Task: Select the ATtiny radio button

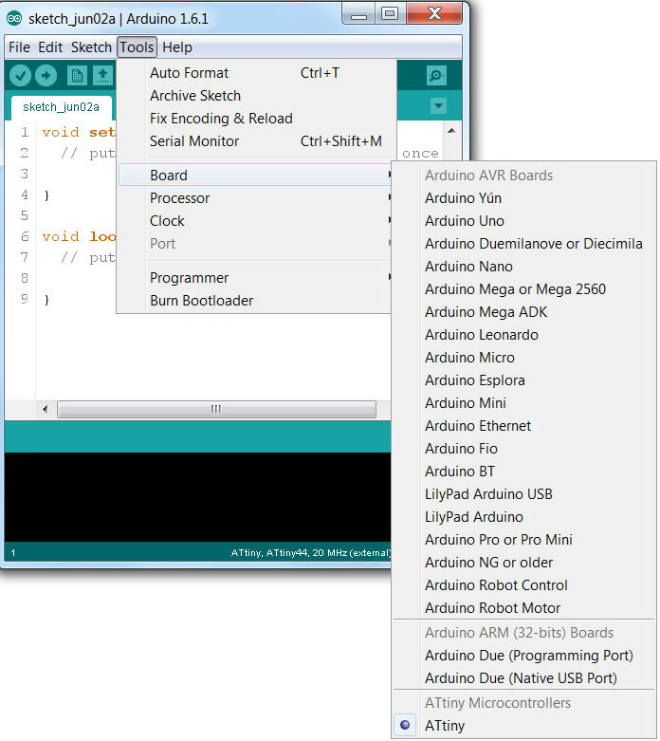Action: (405, 725)
